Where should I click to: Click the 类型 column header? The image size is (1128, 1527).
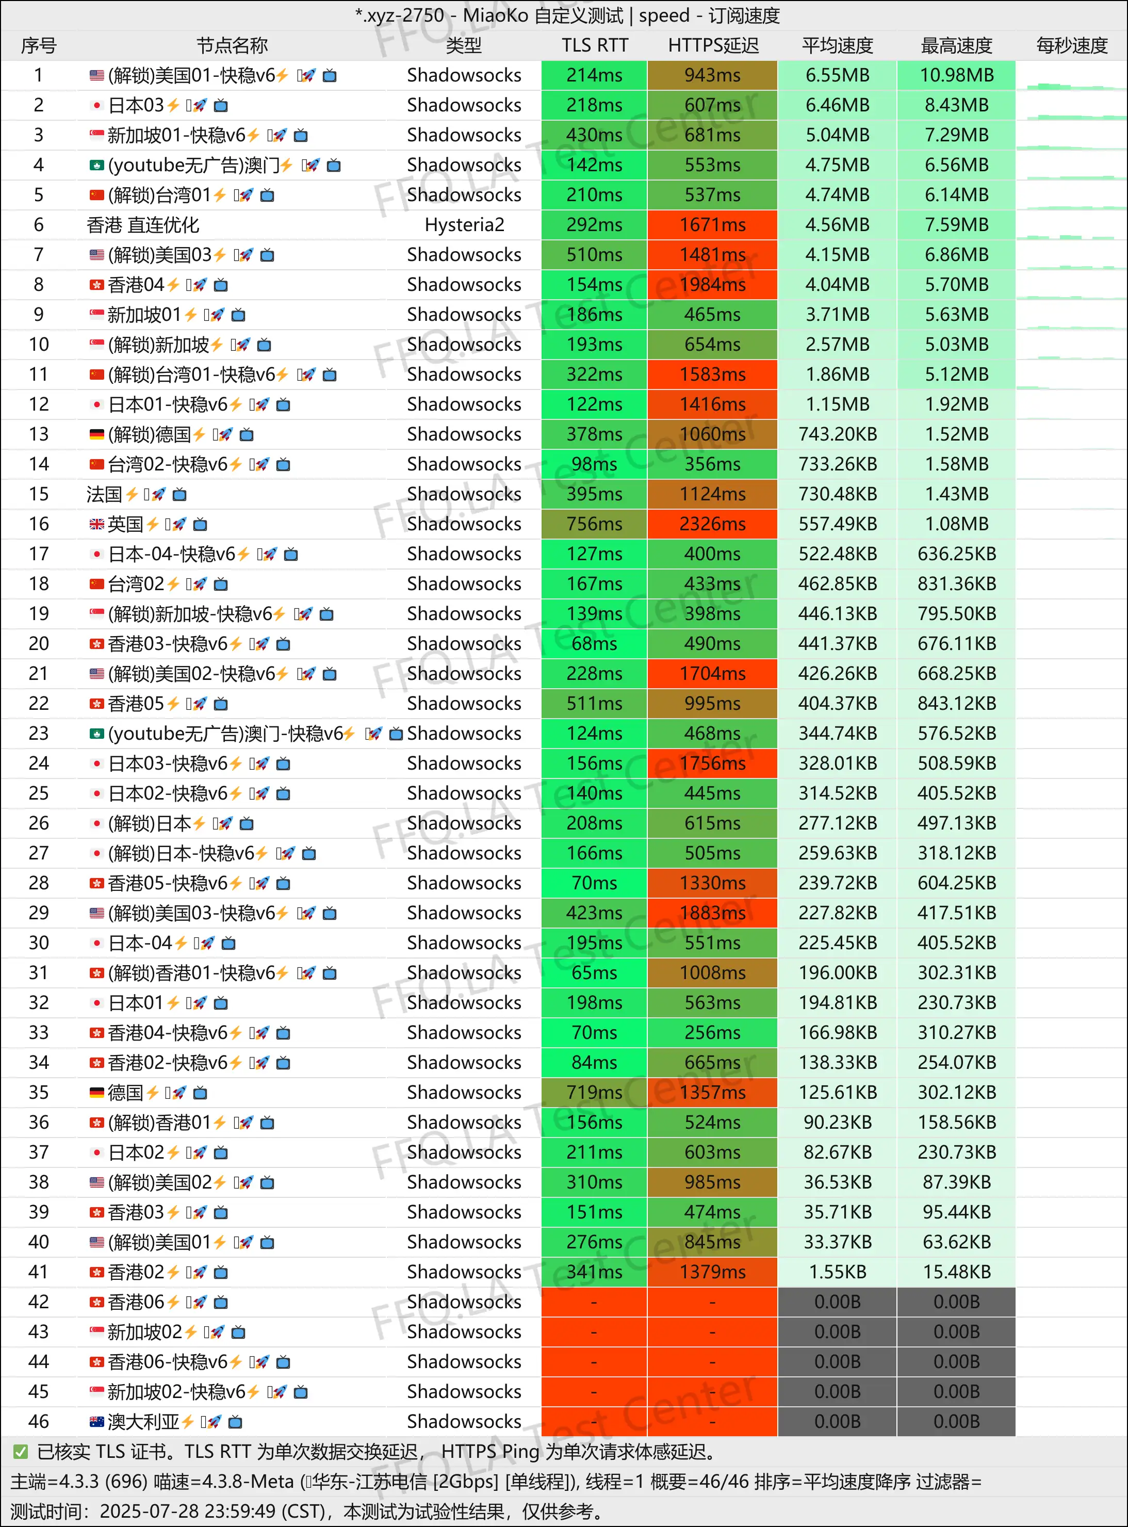point(464,46)
